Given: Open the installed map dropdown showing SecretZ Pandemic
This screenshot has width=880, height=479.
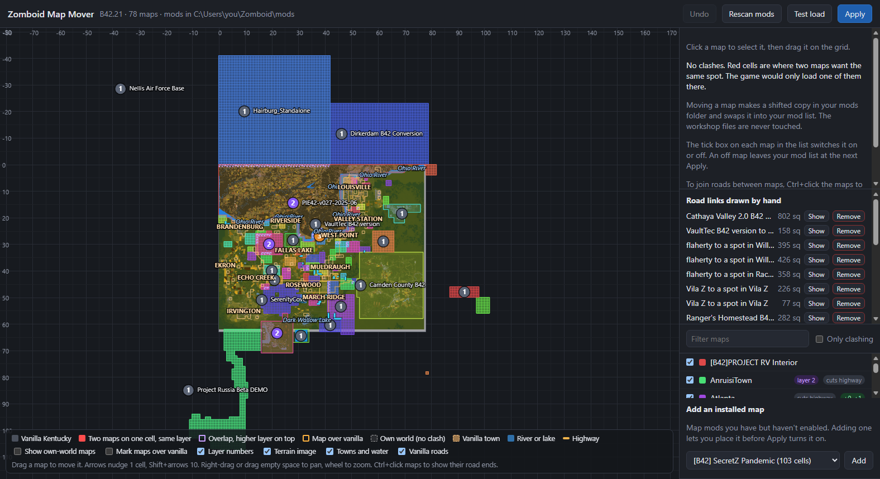Looking at the screenshot, I should (763, 461).
